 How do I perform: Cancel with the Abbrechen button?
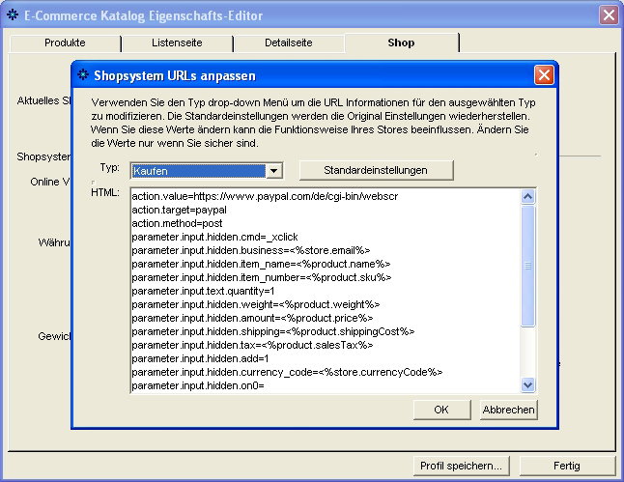508,410
